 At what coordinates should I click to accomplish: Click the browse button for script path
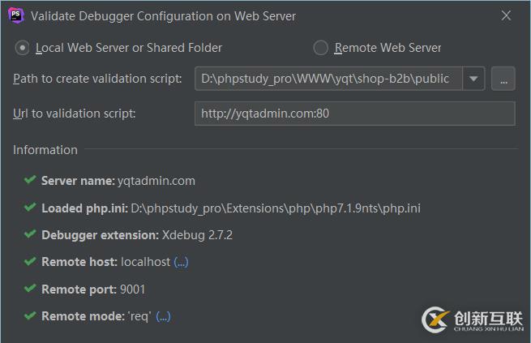[x=503, y=79]
